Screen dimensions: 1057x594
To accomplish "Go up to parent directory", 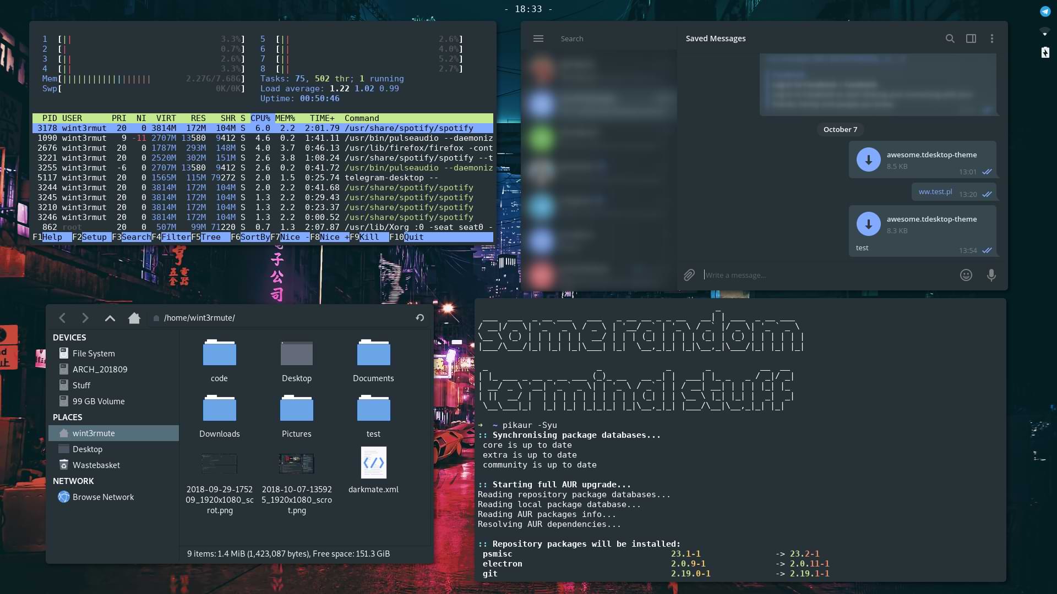I will point(110,318).
